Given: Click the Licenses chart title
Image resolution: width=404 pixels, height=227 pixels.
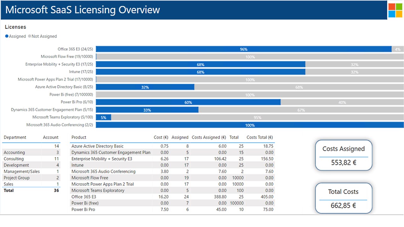Looking at the screenshot, I should click(15, 27).
